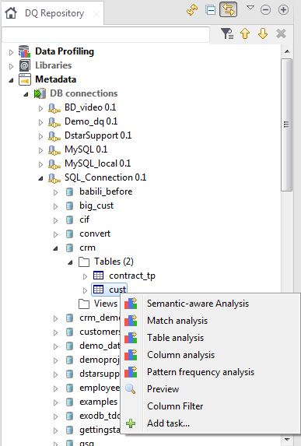Choose Pattern frequency analysis menu entry
This screenshot has width=301, height=446.
click(x=210, y=372)
